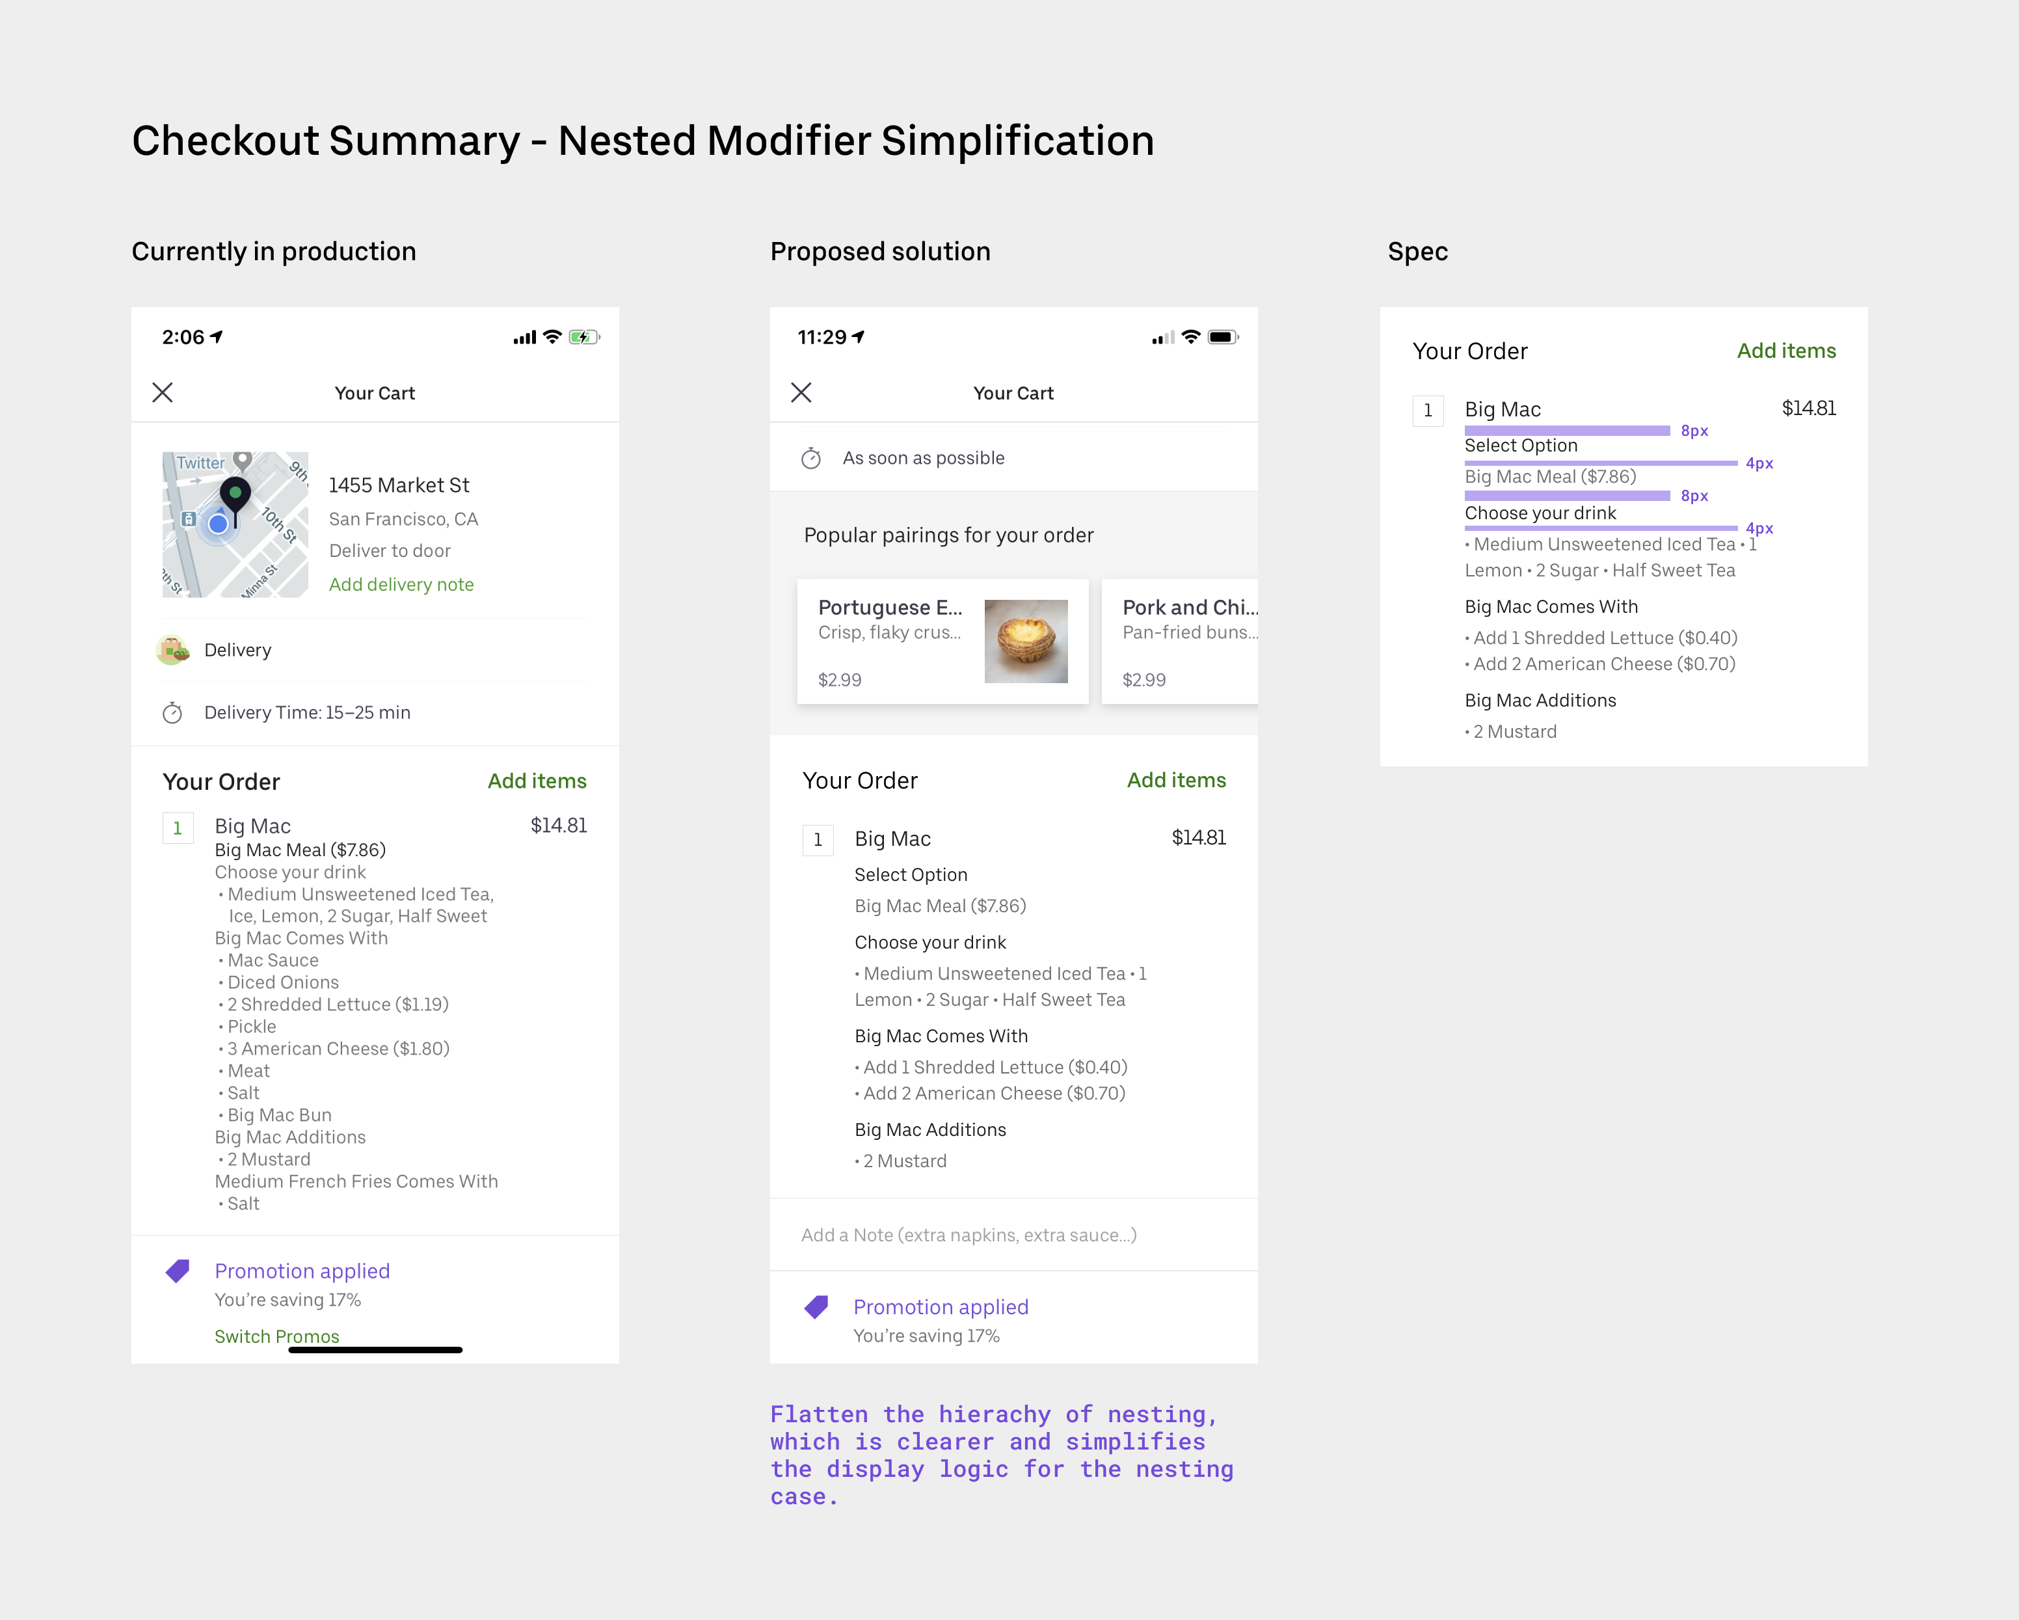The width and height of the screenshot is (2019, 1620).
Task: Click the Wi-Fi icon in 2:06 status bar
Action: [552, 337]
